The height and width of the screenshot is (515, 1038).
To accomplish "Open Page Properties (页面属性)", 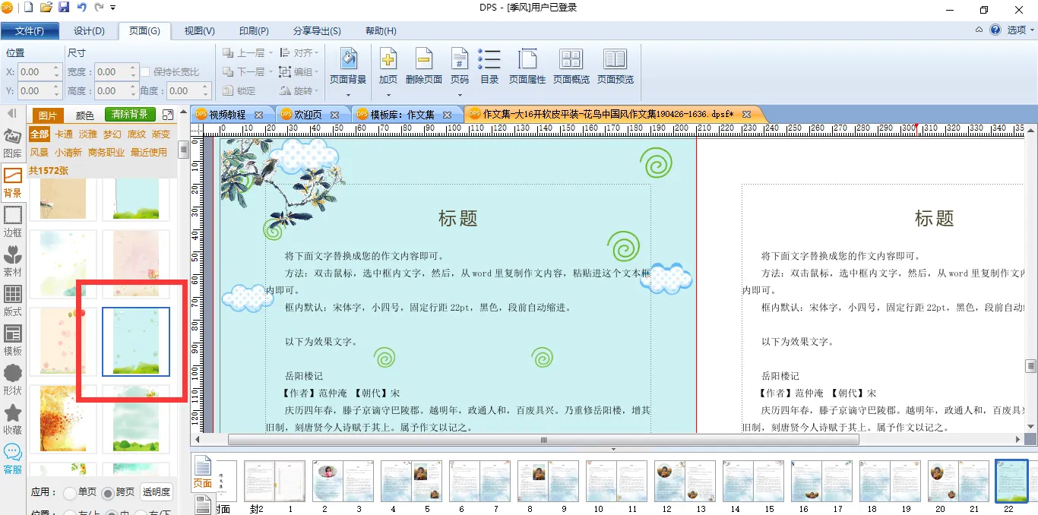I will click(x=527, y=60).
